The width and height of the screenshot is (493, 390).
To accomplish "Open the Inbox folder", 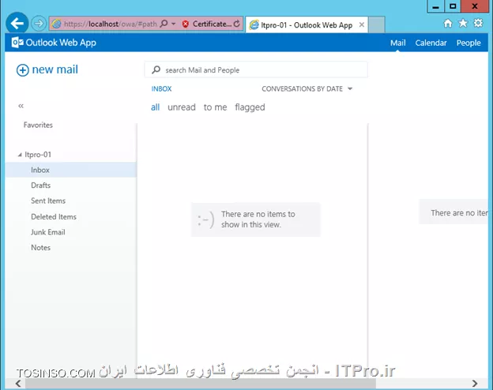I will (x=71, y=170).
